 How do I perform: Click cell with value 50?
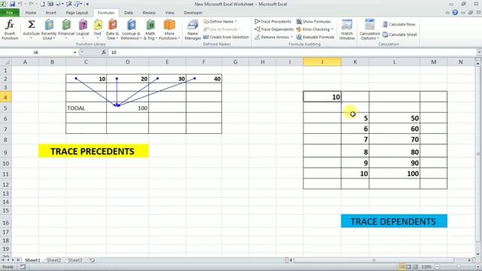(395, 118)
